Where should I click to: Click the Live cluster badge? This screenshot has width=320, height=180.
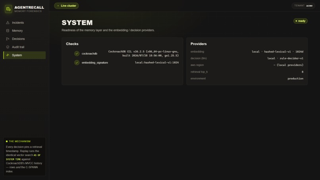pos(66,6)
